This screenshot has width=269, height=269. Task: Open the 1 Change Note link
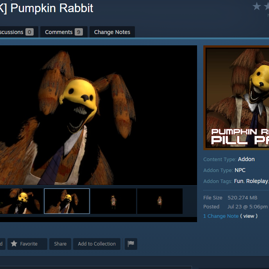tap(221, 216)
